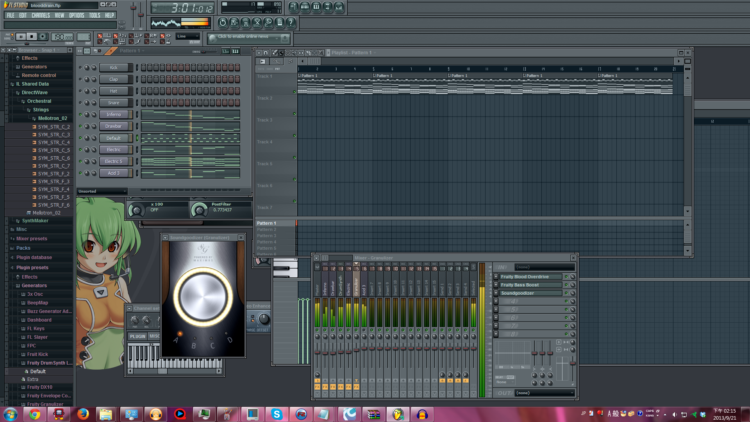Image resolution: width=750 pixels, height=422 pixels.
Task: Toggle the wait for input switch
Action: click(x=116, y=41)
